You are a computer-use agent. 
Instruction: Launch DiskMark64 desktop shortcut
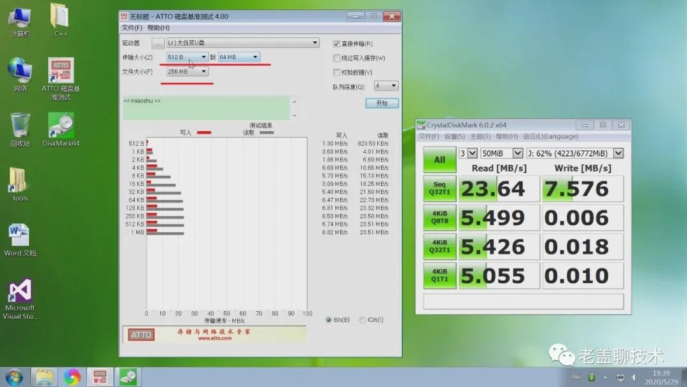61,130
